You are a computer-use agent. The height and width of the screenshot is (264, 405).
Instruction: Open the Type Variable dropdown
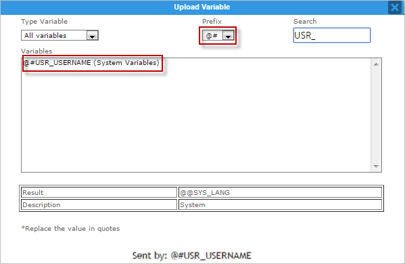click(59, 35)
